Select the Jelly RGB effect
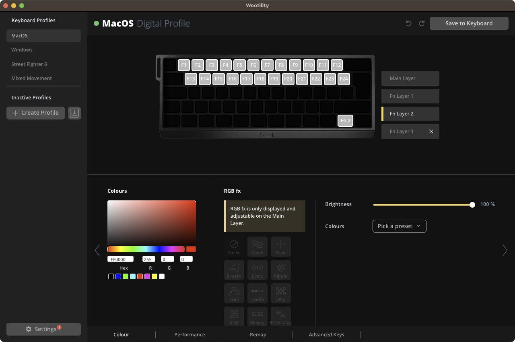The image size is (515, 342). pyautogui.click(x=280, y=293)
